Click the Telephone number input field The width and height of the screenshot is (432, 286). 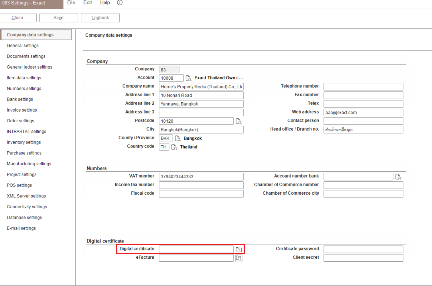(x=363, y=87)
